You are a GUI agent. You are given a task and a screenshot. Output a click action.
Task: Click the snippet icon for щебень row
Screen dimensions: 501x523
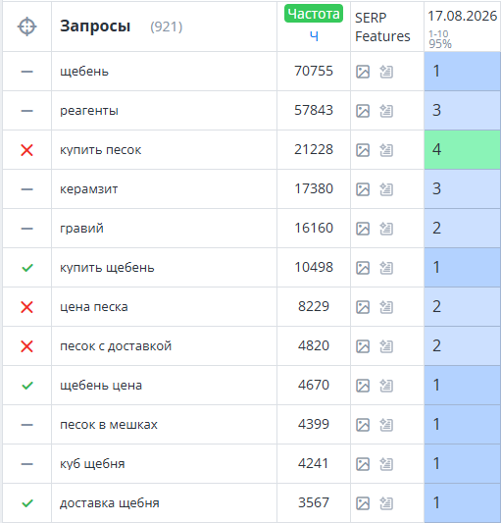(x=386, y=72)
